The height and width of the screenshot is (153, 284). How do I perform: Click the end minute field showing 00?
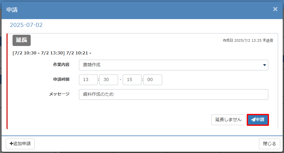coord(153,80)
